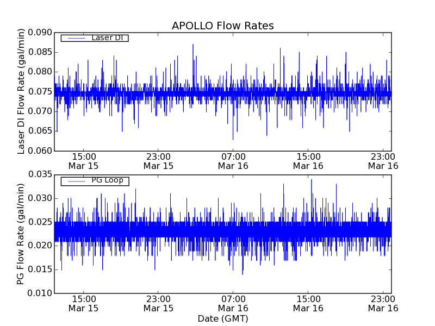Click the blue line sample in Laser DI legend
Image resolution: width=435 pixels, height=326 pixels.
point(75,38)
